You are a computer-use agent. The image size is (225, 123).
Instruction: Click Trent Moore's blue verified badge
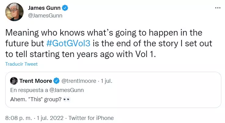[x=57, y=81]
